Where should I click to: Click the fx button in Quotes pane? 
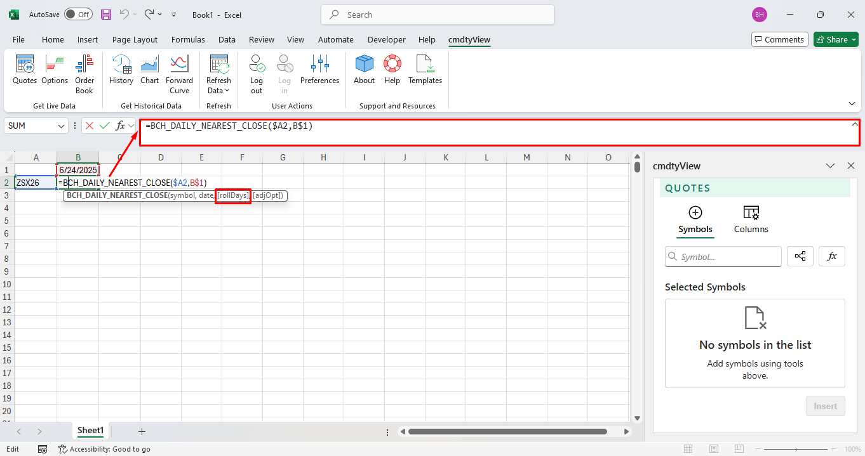[832, 256]
